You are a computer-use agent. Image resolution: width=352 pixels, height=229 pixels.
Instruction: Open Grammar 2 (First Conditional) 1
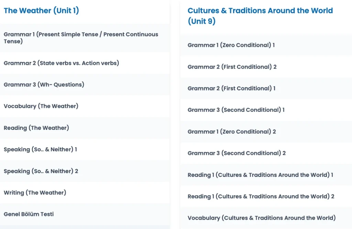[x=266, y=88]
